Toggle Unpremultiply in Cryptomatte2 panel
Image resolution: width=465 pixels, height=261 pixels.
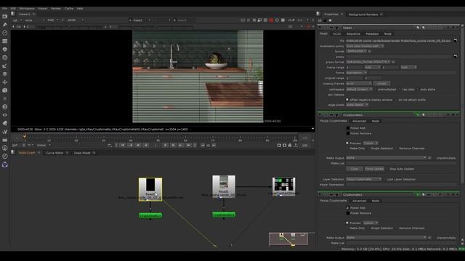(434, 158)
